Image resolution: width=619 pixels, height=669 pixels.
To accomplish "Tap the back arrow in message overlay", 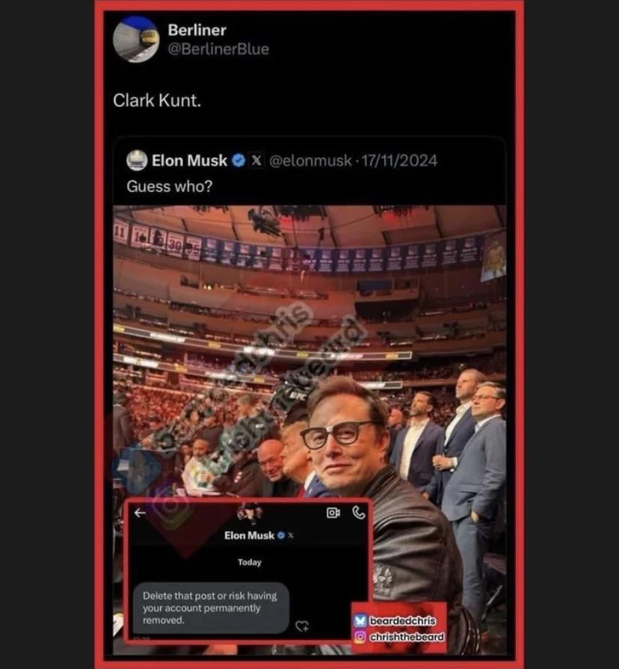I will click(140, 513).
